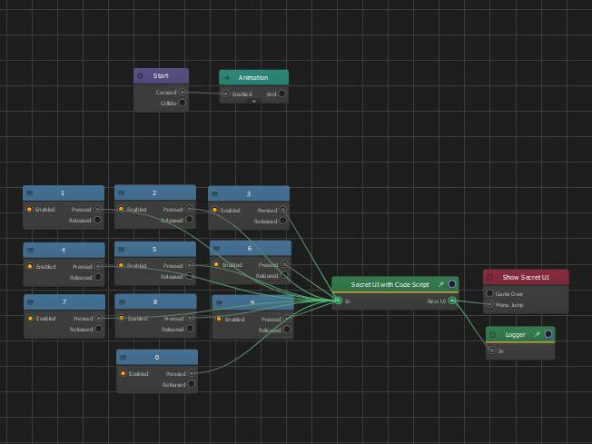This screenshot has width=592, height=444.
Task: Click the pencil edit icon on Secret UI node
Action: click(440, 284)
